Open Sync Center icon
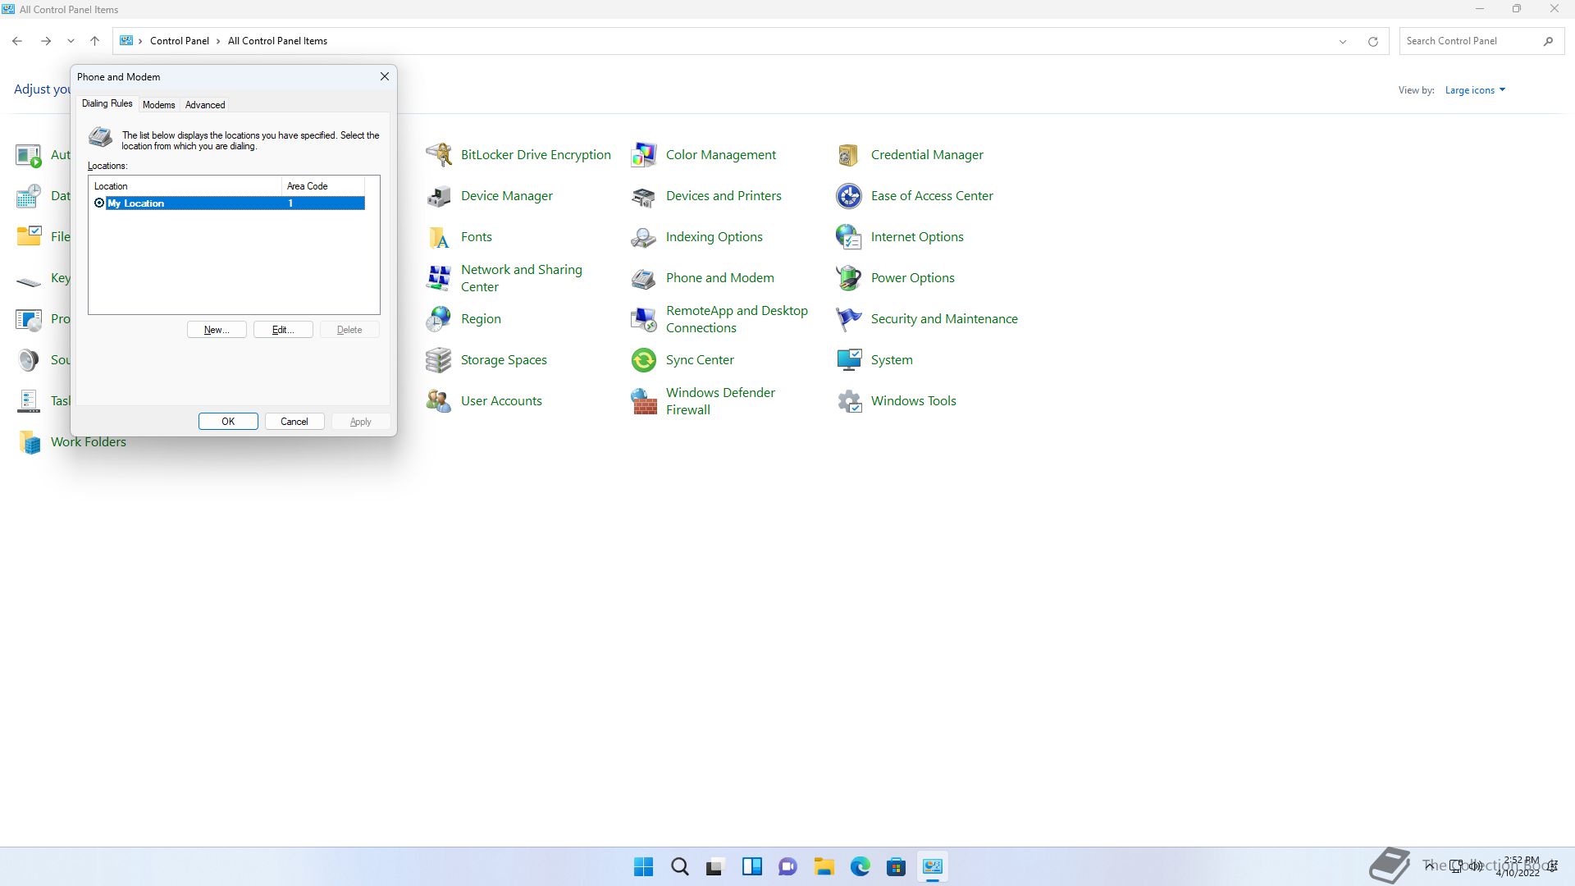 (x=644, y=359)
